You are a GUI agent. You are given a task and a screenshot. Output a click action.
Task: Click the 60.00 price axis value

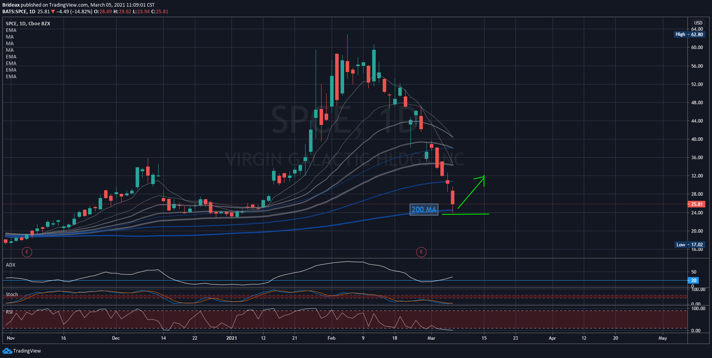[697, 47]
